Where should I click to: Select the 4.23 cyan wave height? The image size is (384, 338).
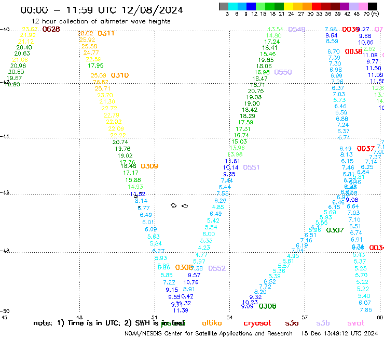(x=204, y=248)
